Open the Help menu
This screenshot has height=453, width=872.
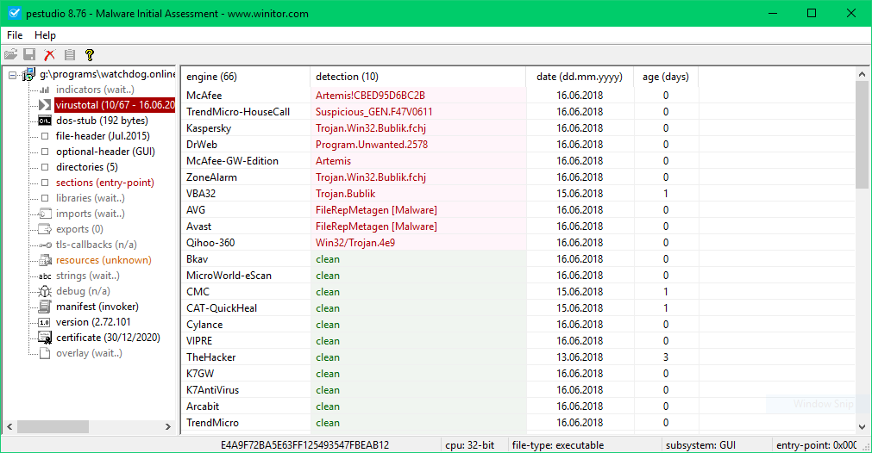tap(45, 35)
